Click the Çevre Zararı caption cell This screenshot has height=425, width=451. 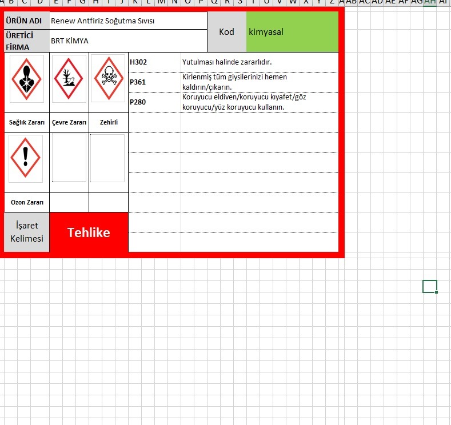tap(69, 122)
